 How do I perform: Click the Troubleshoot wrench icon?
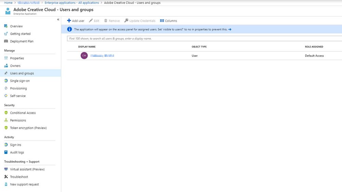point(6,177)
